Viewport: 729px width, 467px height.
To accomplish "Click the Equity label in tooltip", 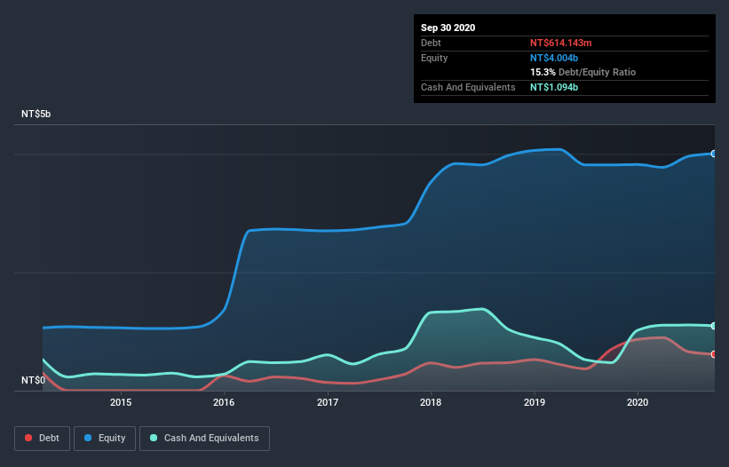I will pyautogui.click(x=434, y=58).
